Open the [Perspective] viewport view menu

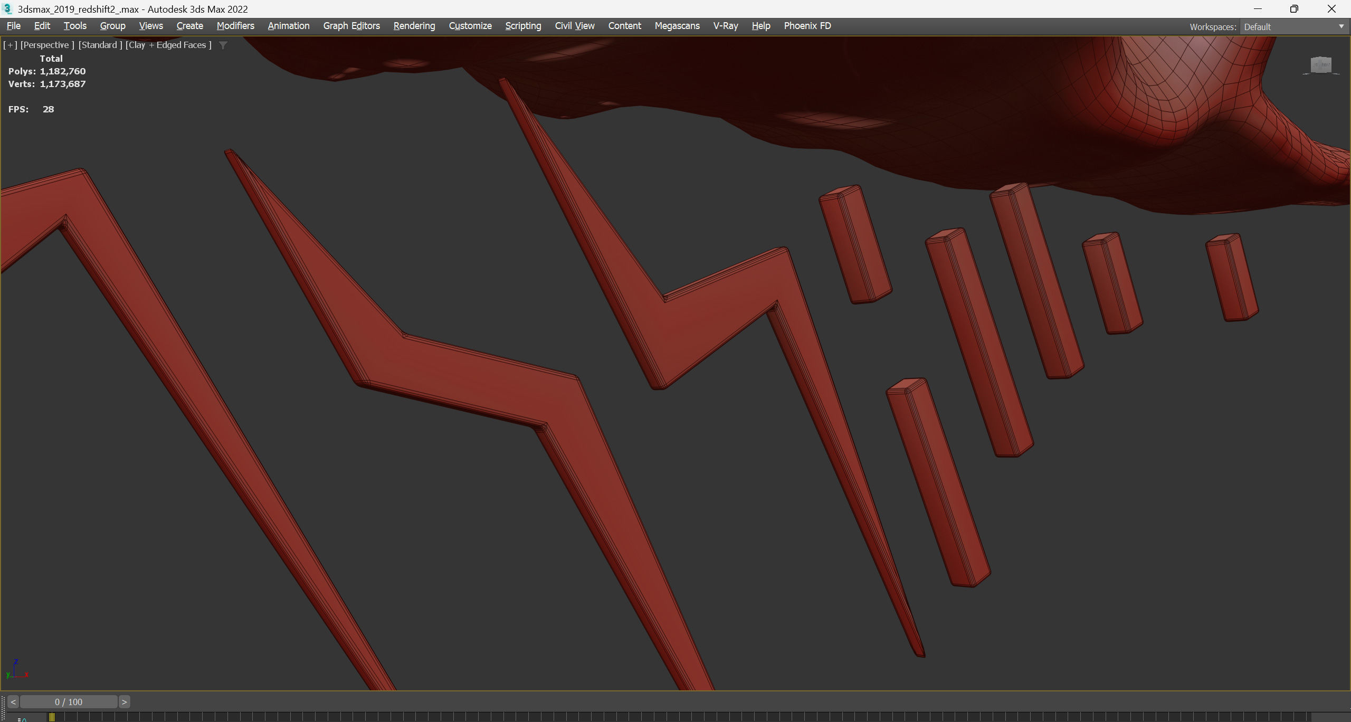tap(47, 45)
